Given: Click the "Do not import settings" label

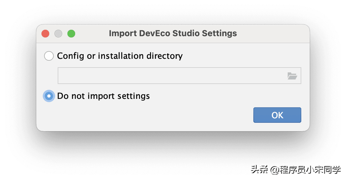Looking at the screenshot, I should (x=103, y=96).
